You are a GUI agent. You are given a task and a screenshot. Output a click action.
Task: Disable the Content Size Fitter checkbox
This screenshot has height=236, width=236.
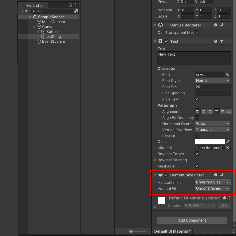[x=166, y=175]
